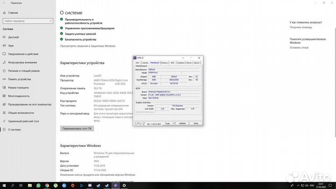Open Google Chrome from the taskbar
Viewport: 336px width, 189px height.
(47, 185)
